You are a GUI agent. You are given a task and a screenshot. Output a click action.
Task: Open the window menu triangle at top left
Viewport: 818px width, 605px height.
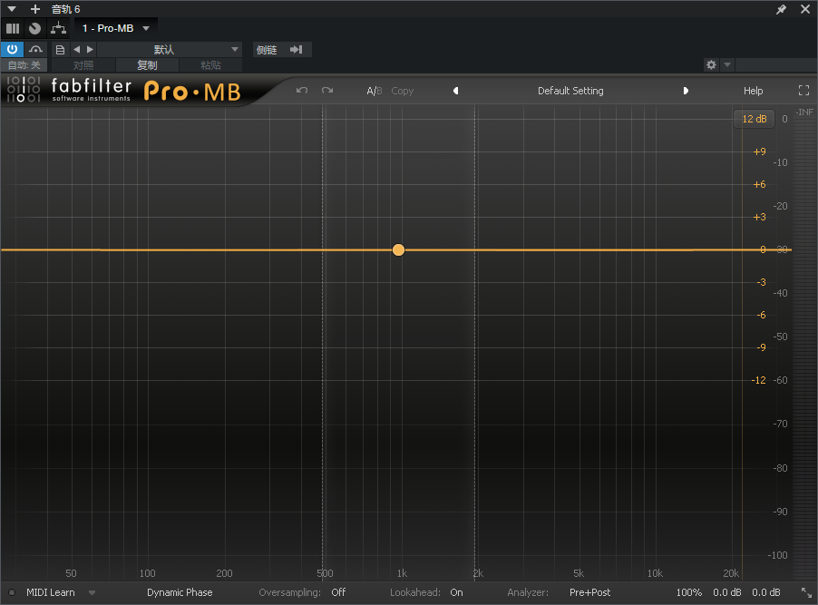[12, 9]
